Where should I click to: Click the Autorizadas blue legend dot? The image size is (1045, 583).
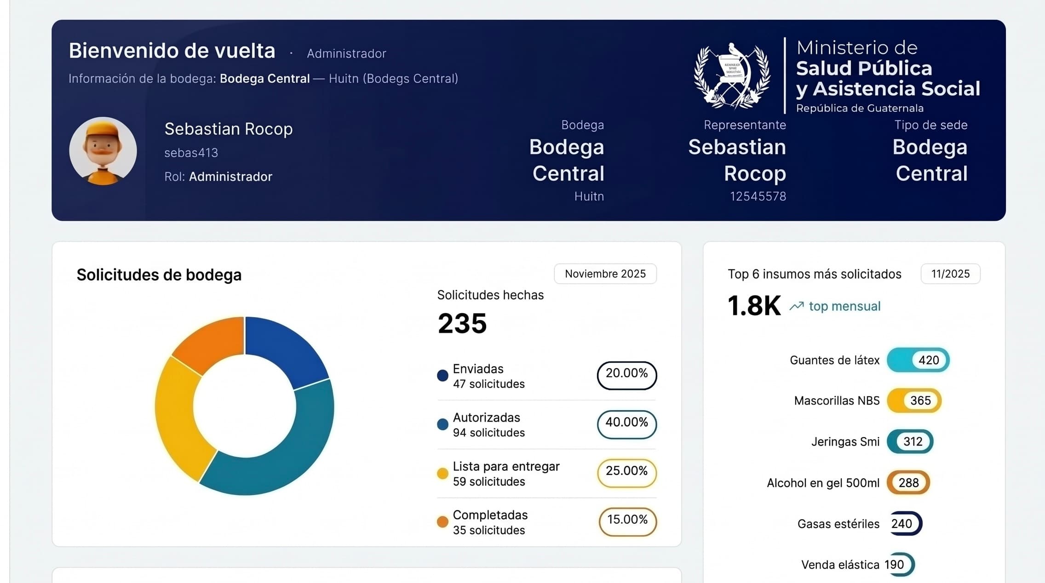[x=442, y=424]
